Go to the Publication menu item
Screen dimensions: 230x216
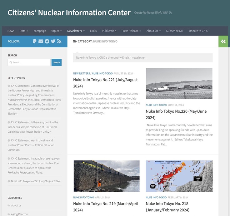pyautogui.click(x=109, y=31)
